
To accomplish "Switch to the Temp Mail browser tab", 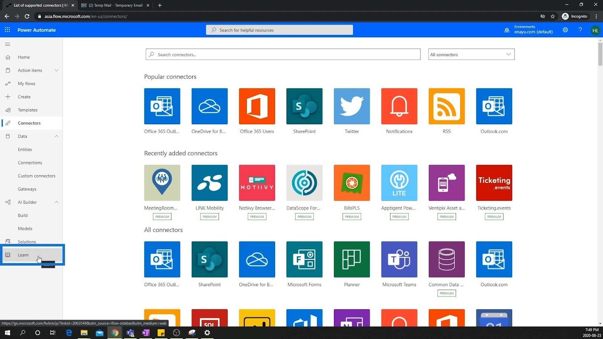I will coord(116,5).
